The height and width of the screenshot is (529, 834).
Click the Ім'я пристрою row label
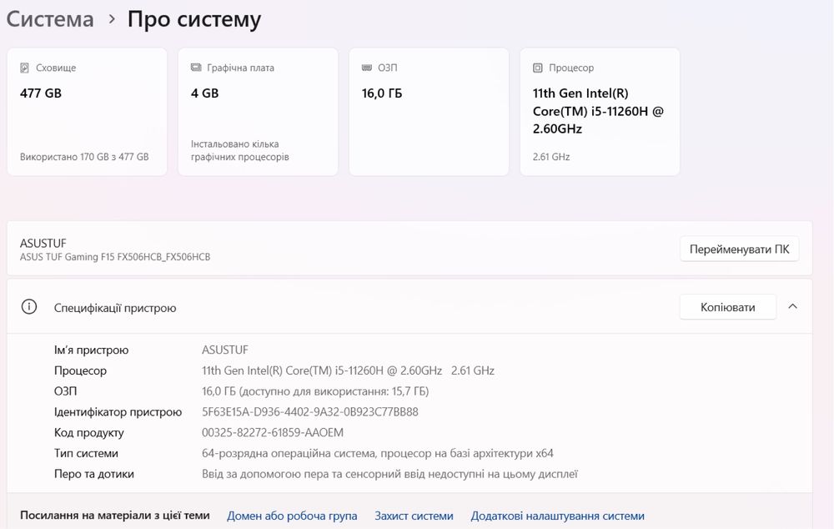click(x=91, y=350)
